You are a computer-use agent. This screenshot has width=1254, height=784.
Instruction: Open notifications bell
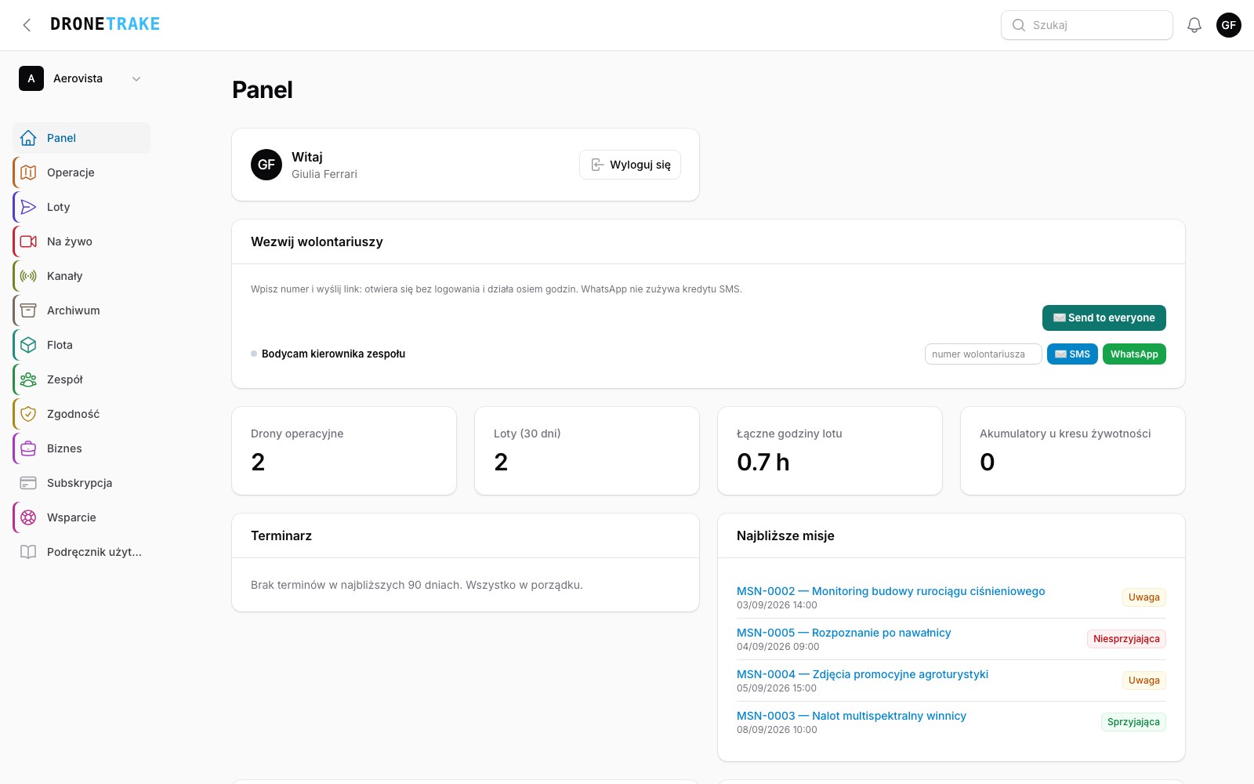point(1194,25)
